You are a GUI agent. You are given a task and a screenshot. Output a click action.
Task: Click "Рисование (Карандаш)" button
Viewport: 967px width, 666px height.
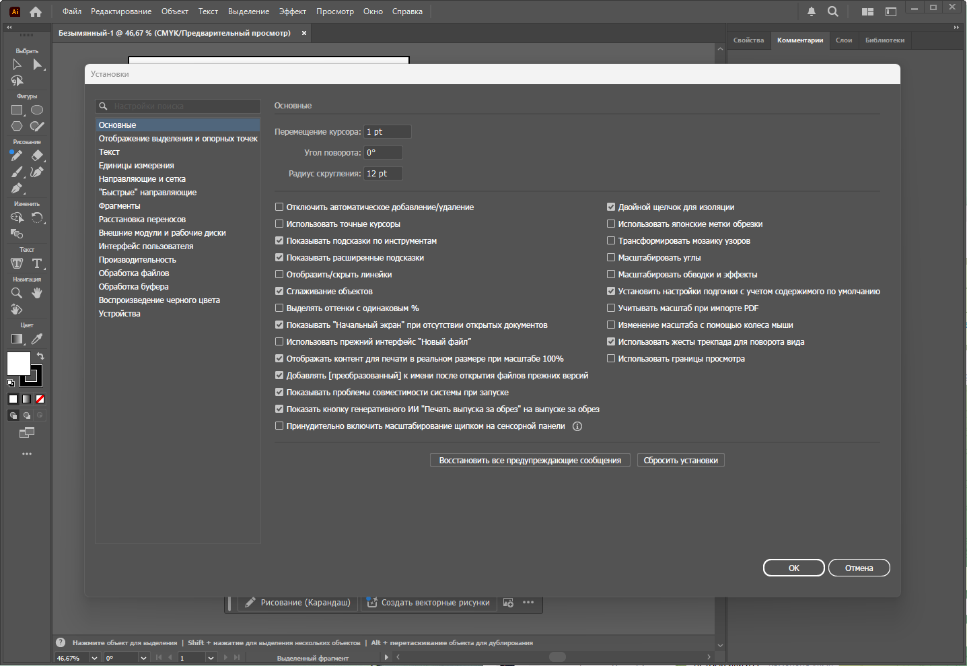[297, 603]
